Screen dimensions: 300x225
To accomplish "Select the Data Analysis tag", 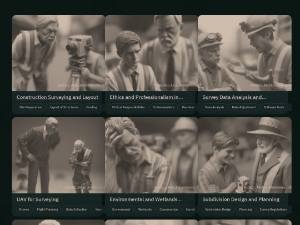I will point(214,107).
